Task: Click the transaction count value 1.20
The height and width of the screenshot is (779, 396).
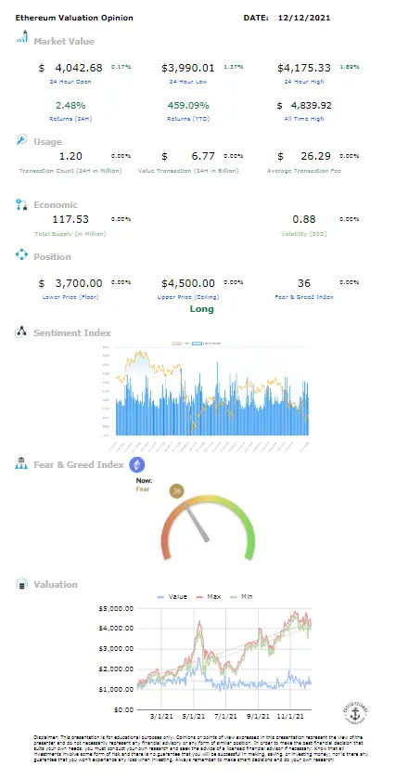Action: (70, 156)
